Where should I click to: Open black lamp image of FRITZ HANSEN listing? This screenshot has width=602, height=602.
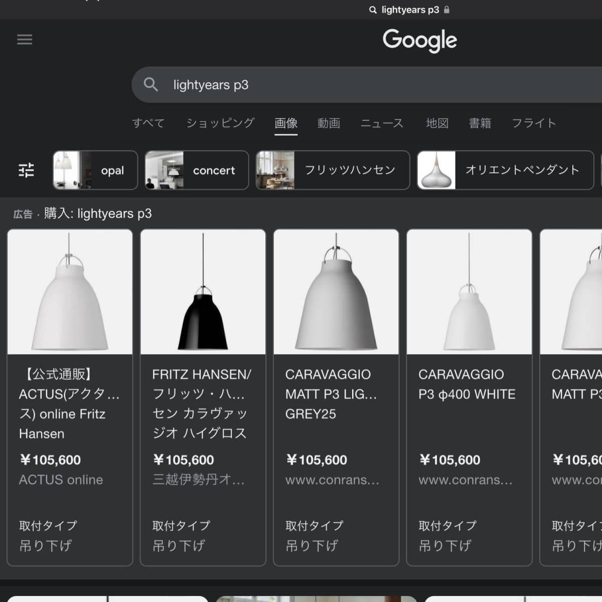coord(203,292)
